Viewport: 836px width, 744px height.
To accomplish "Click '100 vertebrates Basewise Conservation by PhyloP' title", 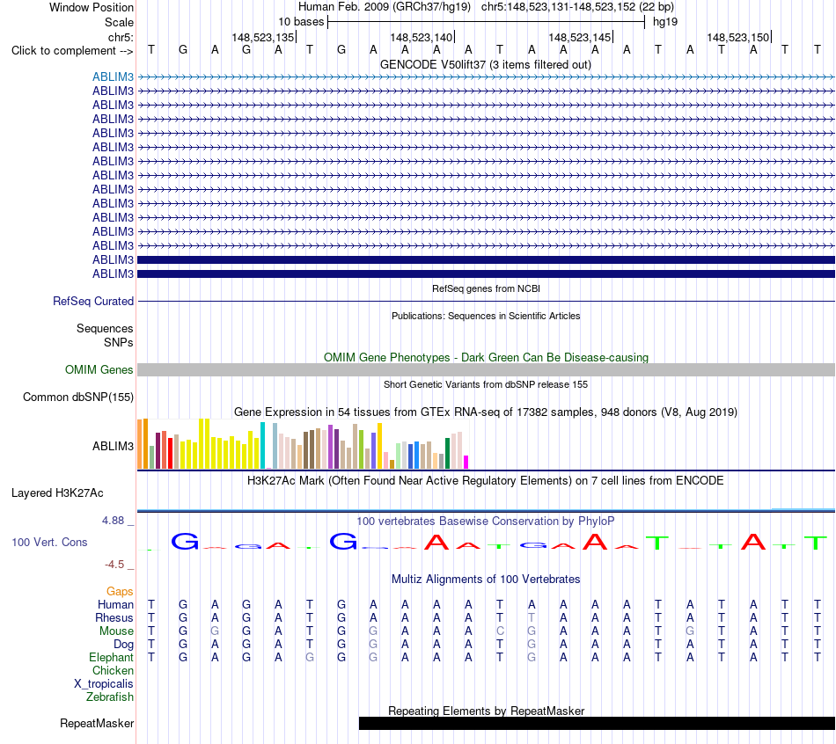I will 486,522.
